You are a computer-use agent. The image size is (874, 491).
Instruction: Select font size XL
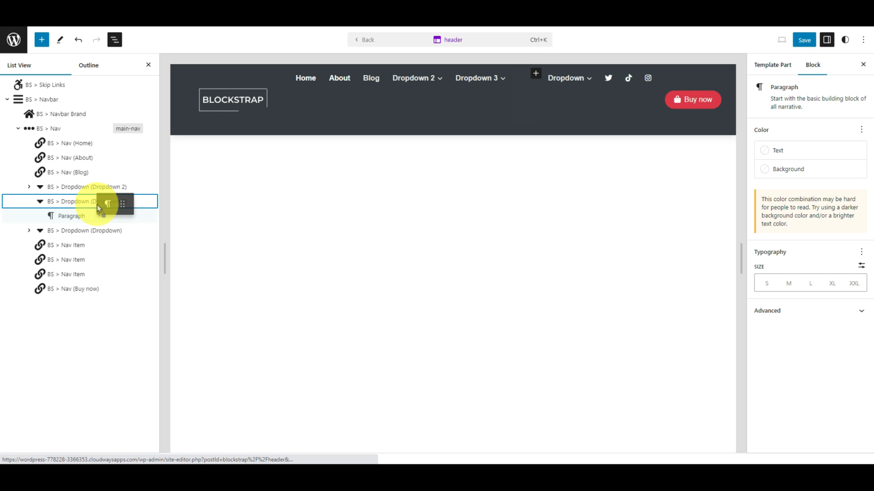[832, 283]
